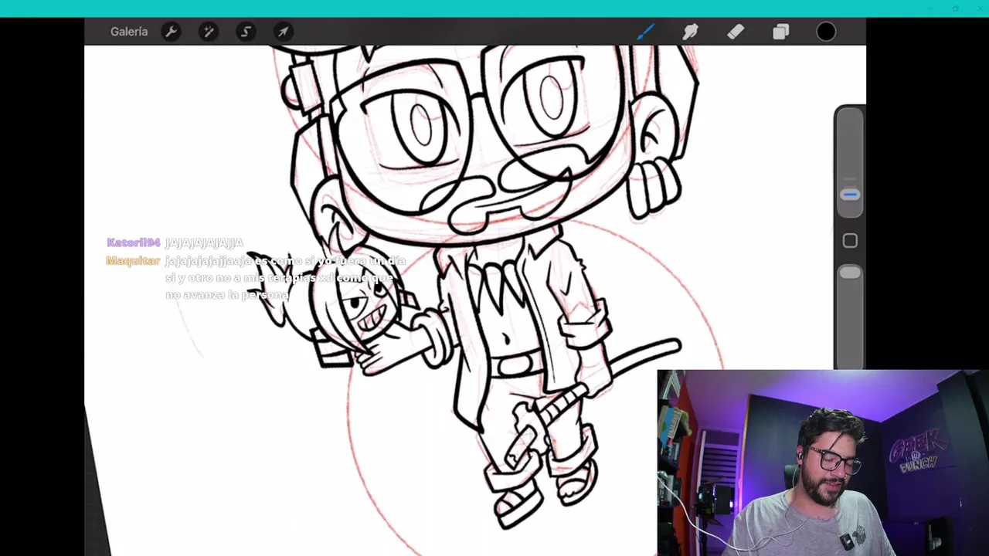Click chat username Katoril94
This screenshot has height=556, width=989.
coord(134,242)
